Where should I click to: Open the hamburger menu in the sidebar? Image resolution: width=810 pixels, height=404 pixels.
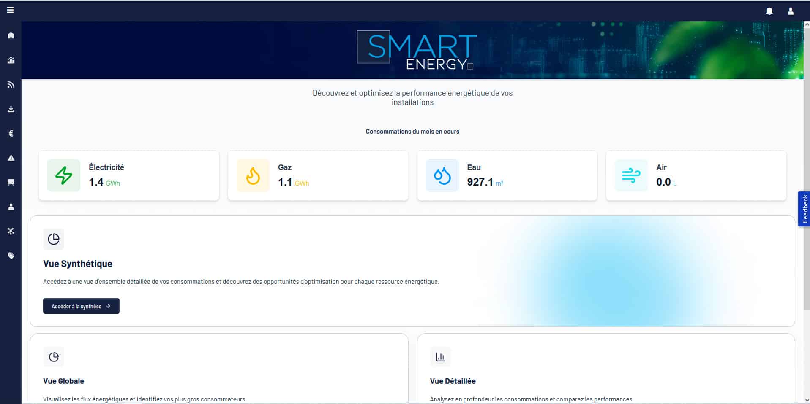pos(10,10)
